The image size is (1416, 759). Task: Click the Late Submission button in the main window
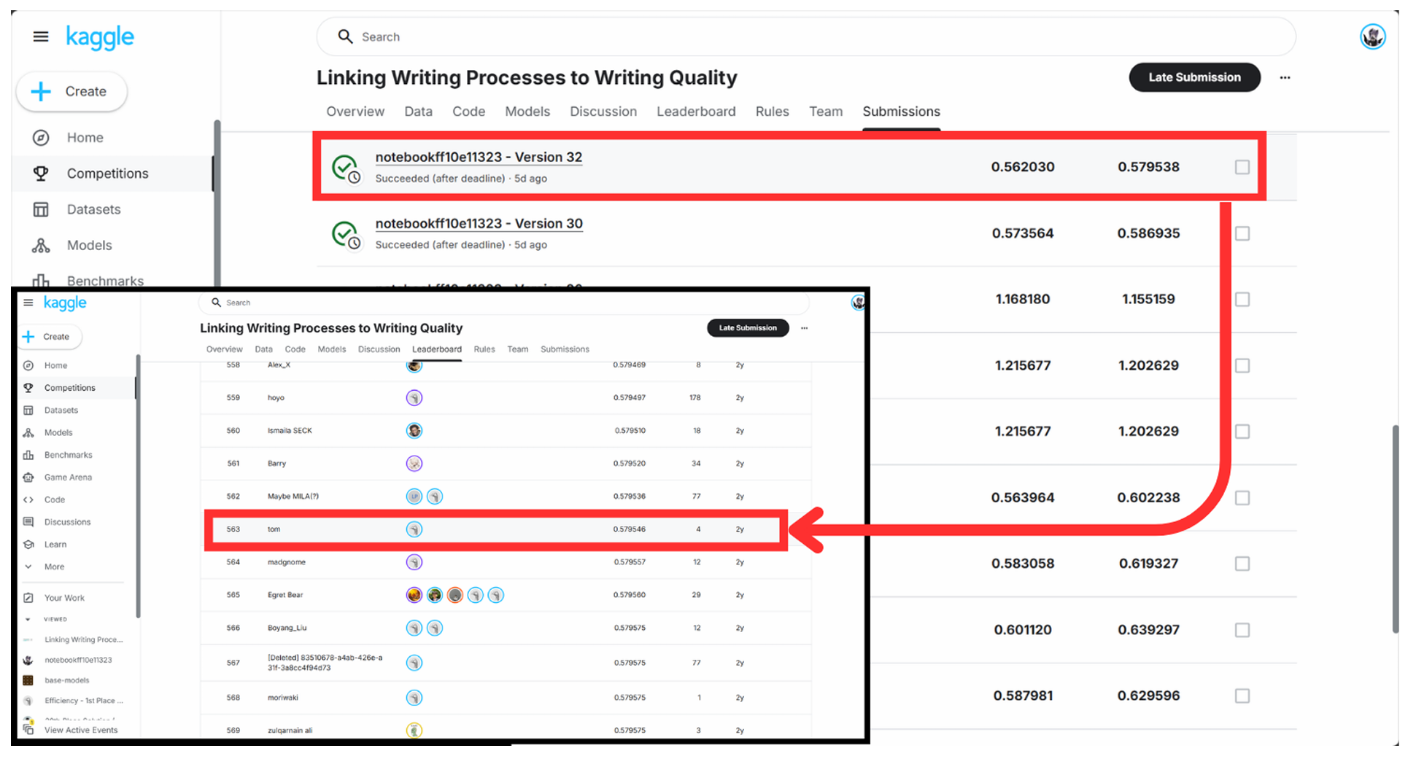1194,77
